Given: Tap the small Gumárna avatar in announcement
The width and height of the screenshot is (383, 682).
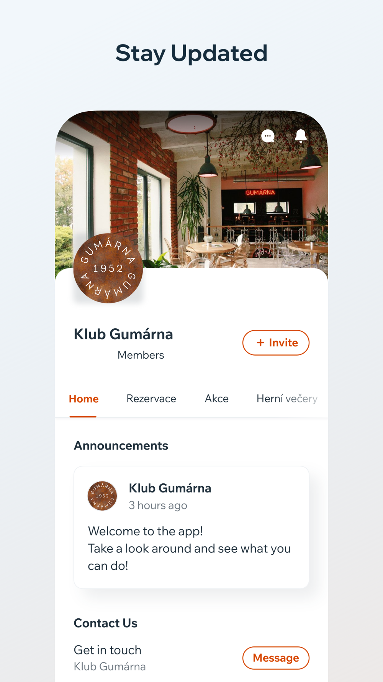Looking at the screenshot, I should click(102, 496).
